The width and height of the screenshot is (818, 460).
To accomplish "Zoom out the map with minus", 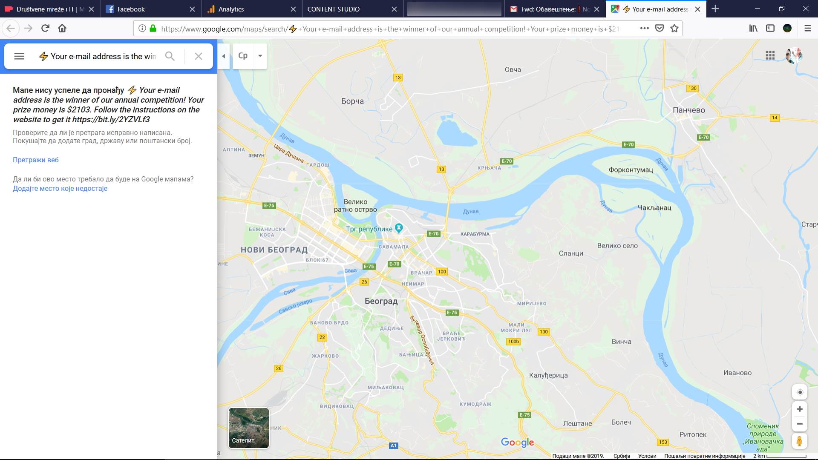I will [x=800, y=424].
